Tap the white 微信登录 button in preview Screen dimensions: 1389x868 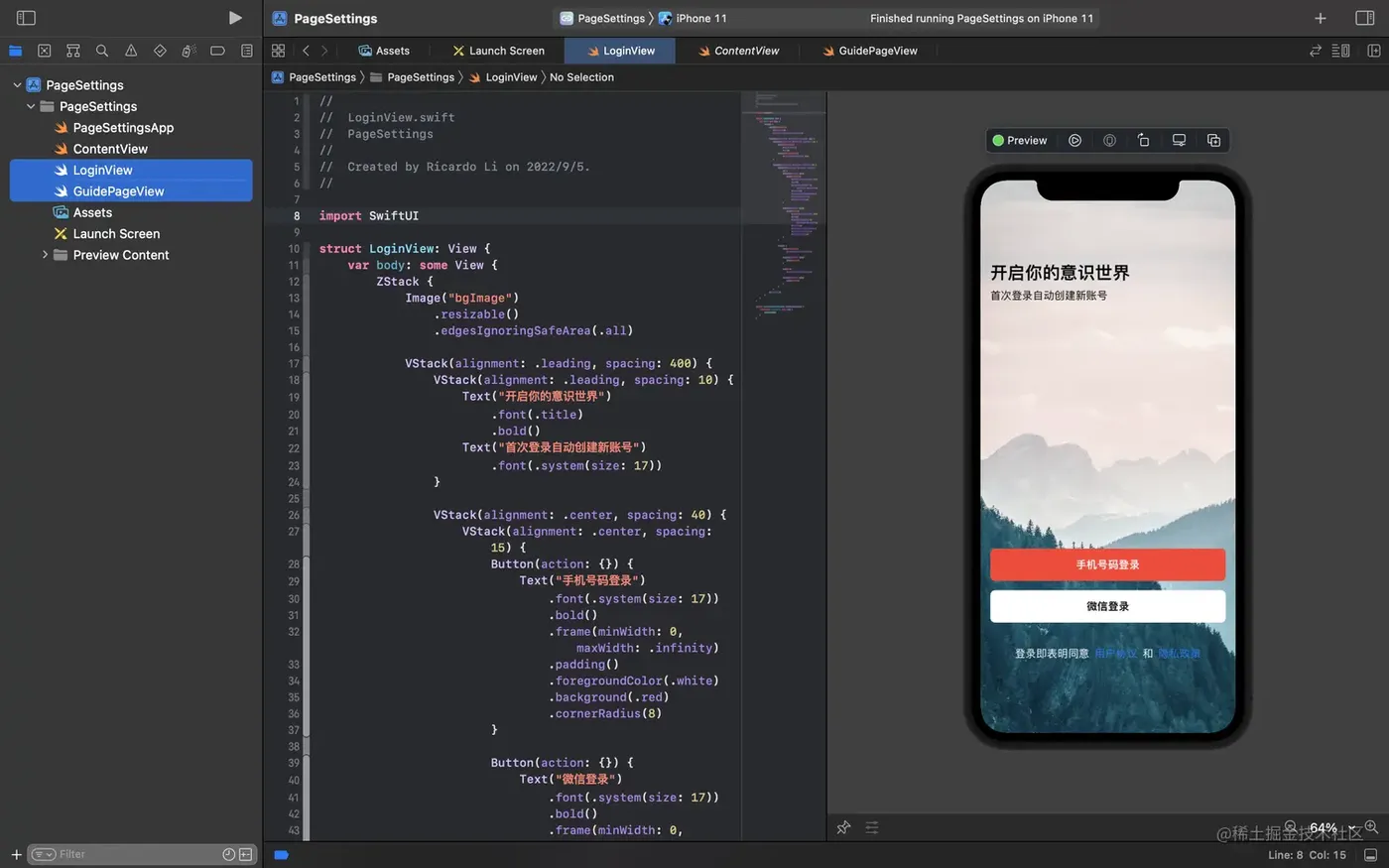coord(1107,606)
